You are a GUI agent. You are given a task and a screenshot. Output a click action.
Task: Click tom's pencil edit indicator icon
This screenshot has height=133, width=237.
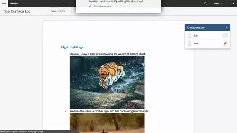(x=225, y=44)
